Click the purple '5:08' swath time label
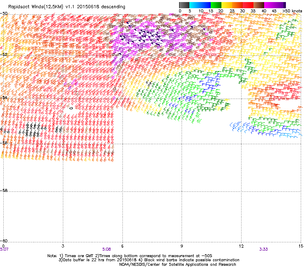This screenshot has width=304, height=267. coord(107,249)
